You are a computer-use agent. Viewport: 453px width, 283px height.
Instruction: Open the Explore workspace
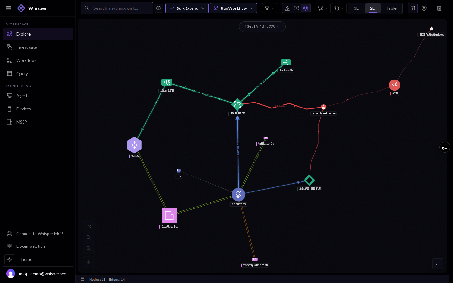[x=38, y=34]
